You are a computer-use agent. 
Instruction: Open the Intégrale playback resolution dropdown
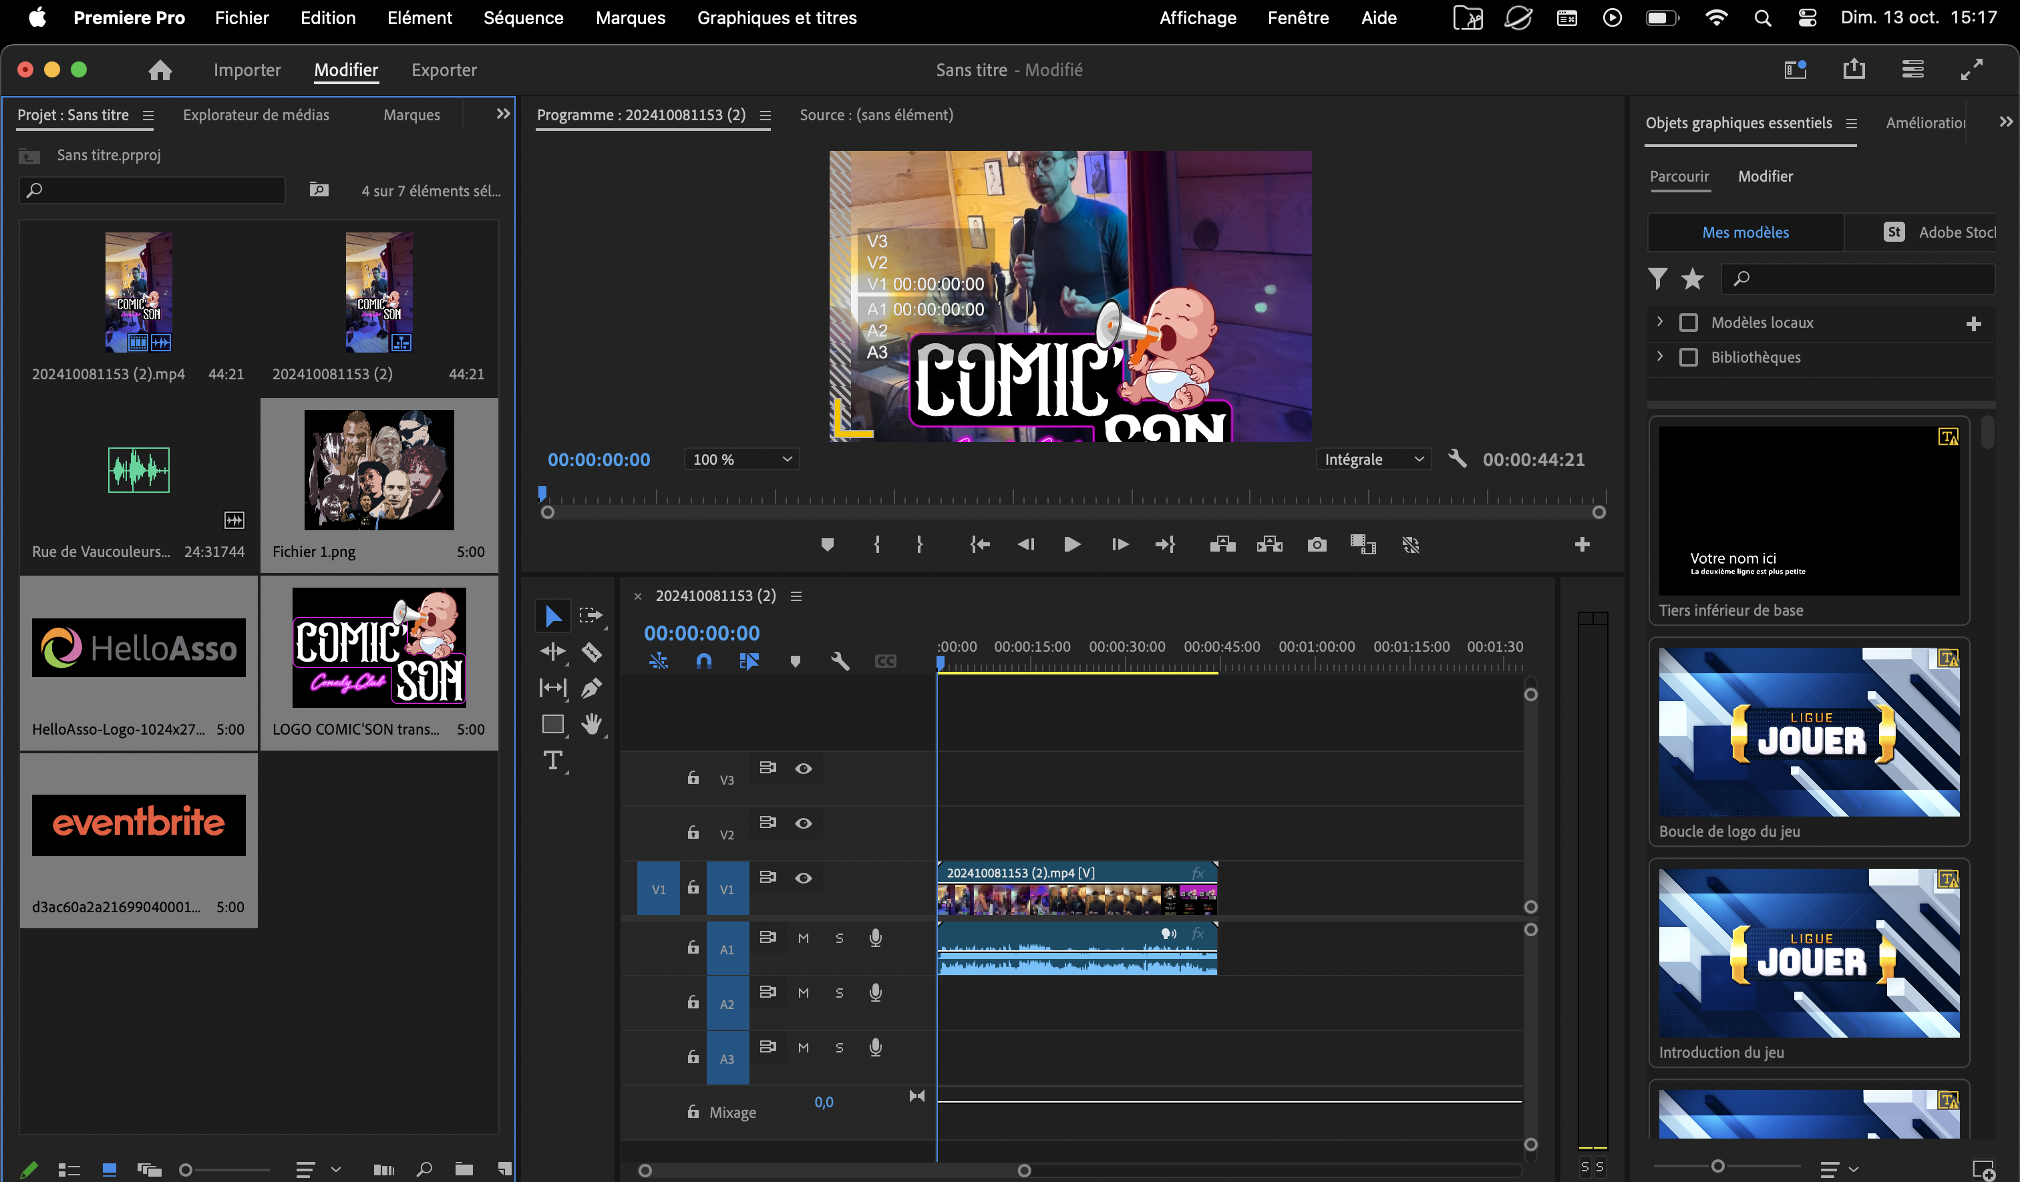tap(1373, 458)
